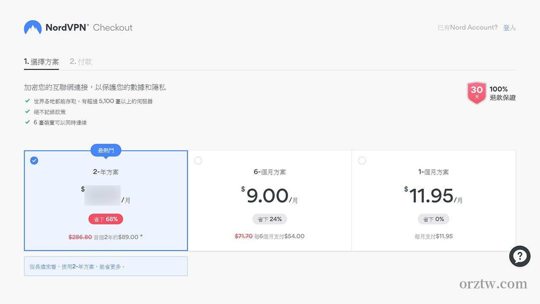Click the strikethrough $286.80 price

tap(80, 237)
